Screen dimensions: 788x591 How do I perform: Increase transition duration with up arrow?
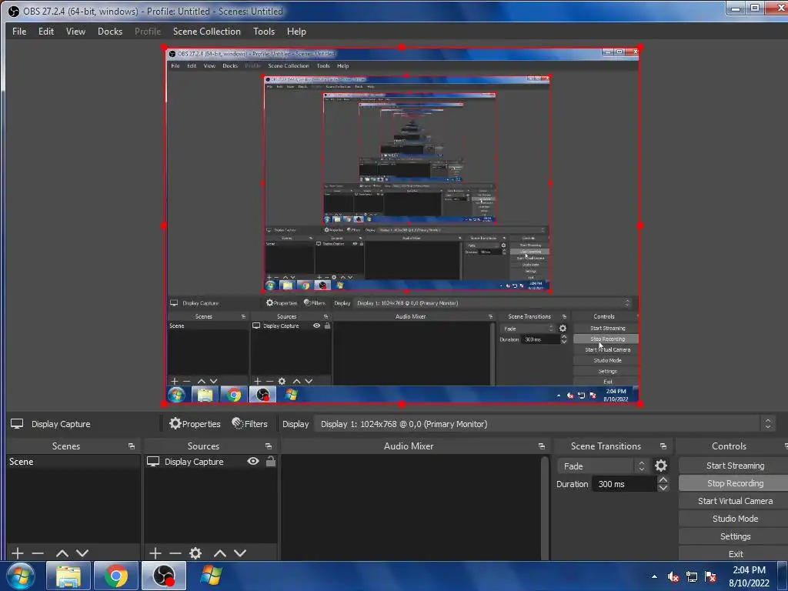pyautogui.click(x=663, y=480)
